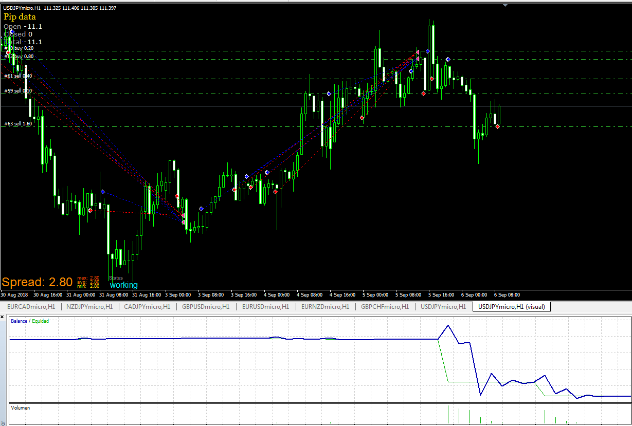The height and width of the screenshot is (426, 632).
Task: Select the #63 sell 1.60 order label
Action: [18, 124]
